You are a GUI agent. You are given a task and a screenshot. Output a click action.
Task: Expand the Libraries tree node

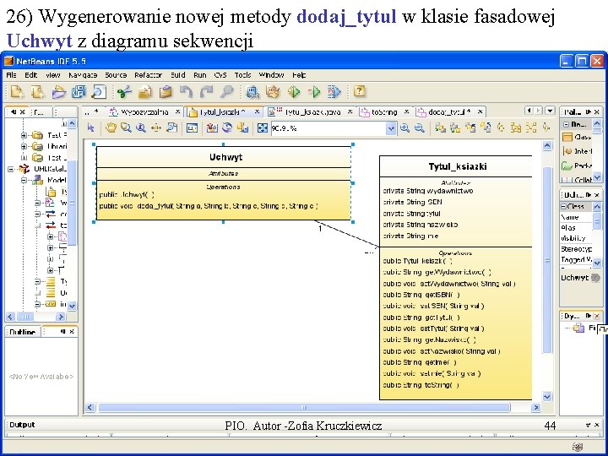[x=24, y=147]
